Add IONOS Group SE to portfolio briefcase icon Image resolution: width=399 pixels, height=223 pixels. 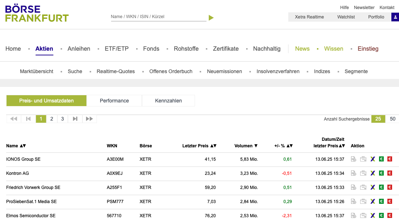(363, 159)
